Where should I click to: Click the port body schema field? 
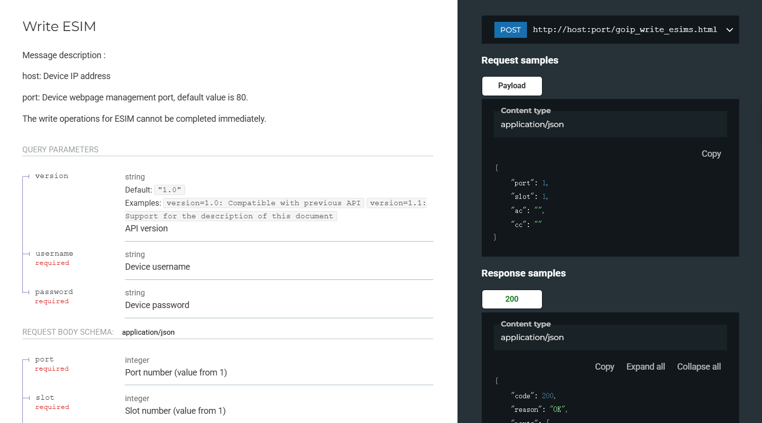pyautogui.click(x=44, y=359)
